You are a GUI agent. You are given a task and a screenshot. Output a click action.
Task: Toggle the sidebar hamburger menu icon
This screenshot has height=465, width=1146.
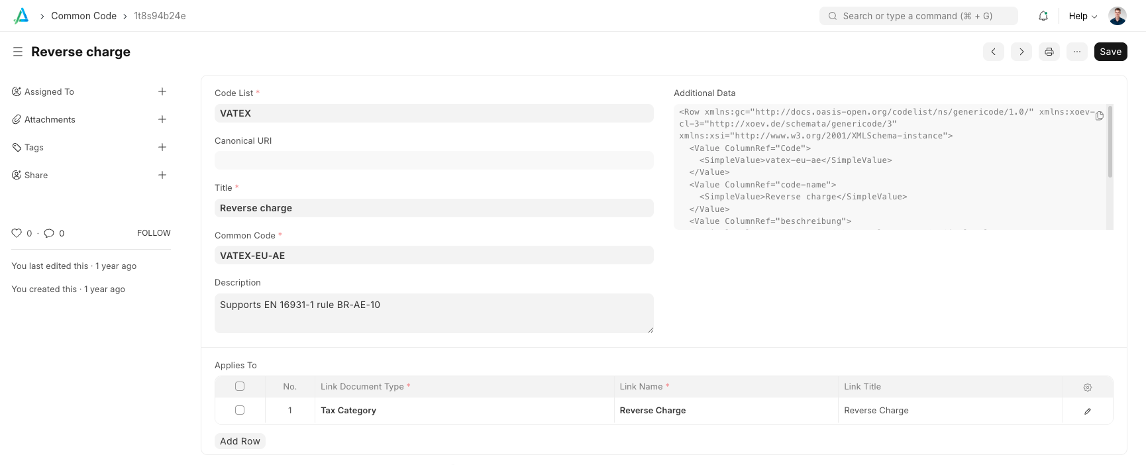tap(18, 52)
